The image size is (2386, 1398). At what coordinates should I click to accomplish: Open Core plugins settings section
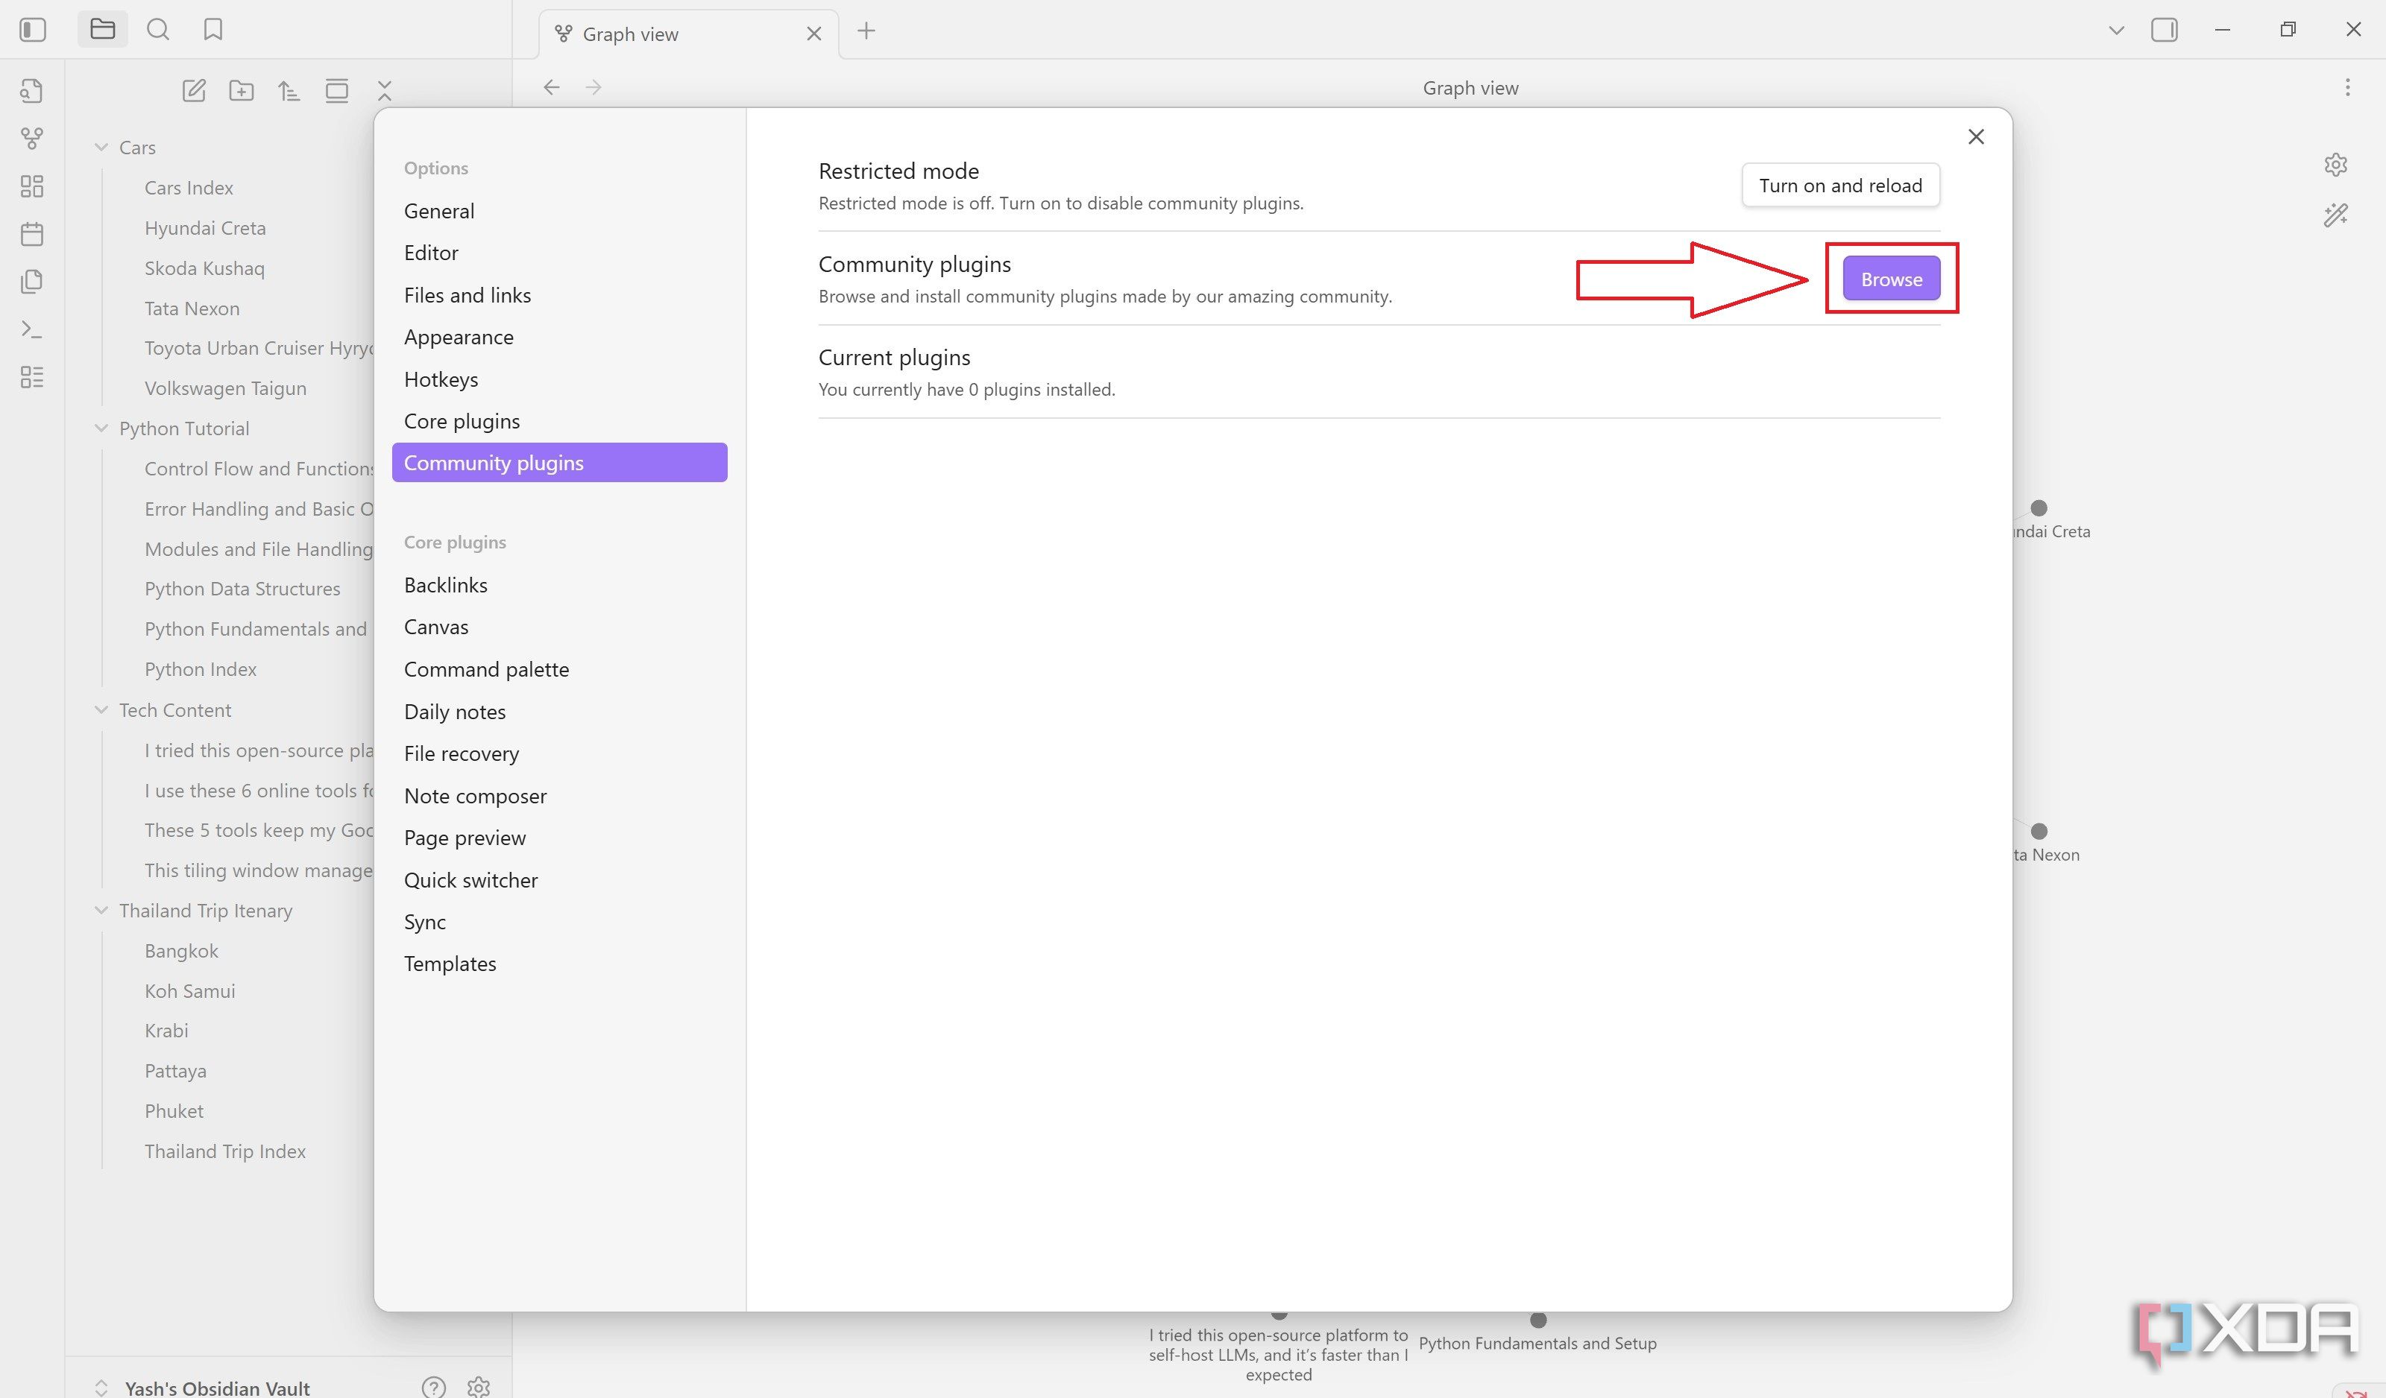pos(559,421)
